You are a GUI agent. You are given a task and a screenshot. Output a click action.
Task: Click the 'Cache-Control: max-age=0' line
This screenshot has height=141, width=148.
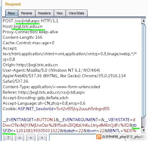28,43
